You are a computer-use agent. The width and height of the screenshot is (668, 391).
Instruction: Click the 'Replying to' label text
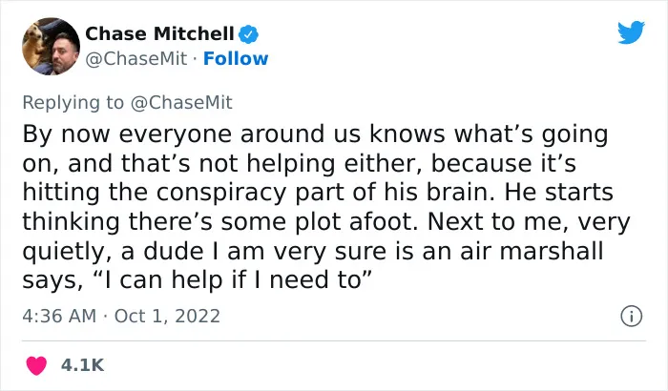tap(73, 103)
